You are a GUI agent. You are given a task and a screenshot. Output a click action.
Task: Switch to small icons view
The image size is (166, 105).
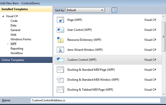[108, 10]
